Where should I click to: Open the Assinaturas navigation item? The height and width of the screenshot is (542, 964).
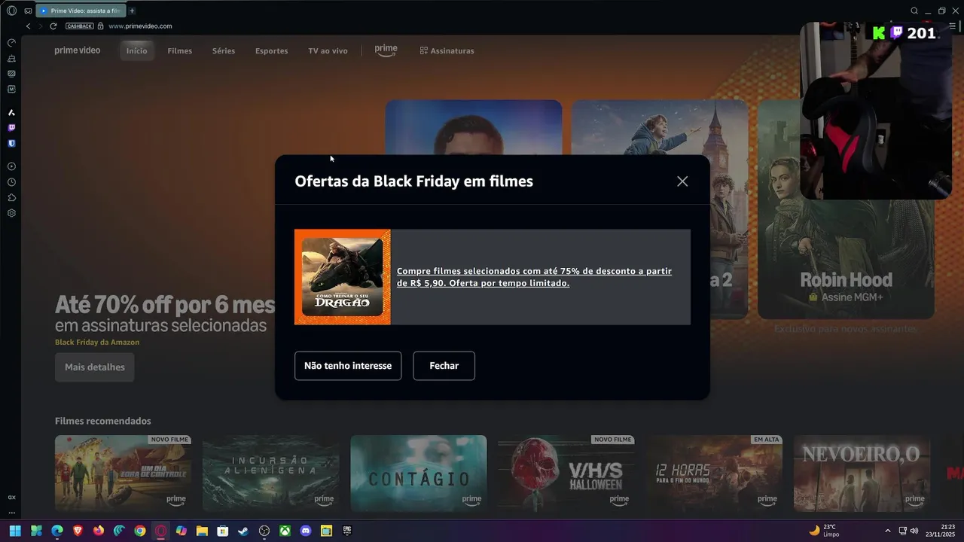[x=447, y=51]
